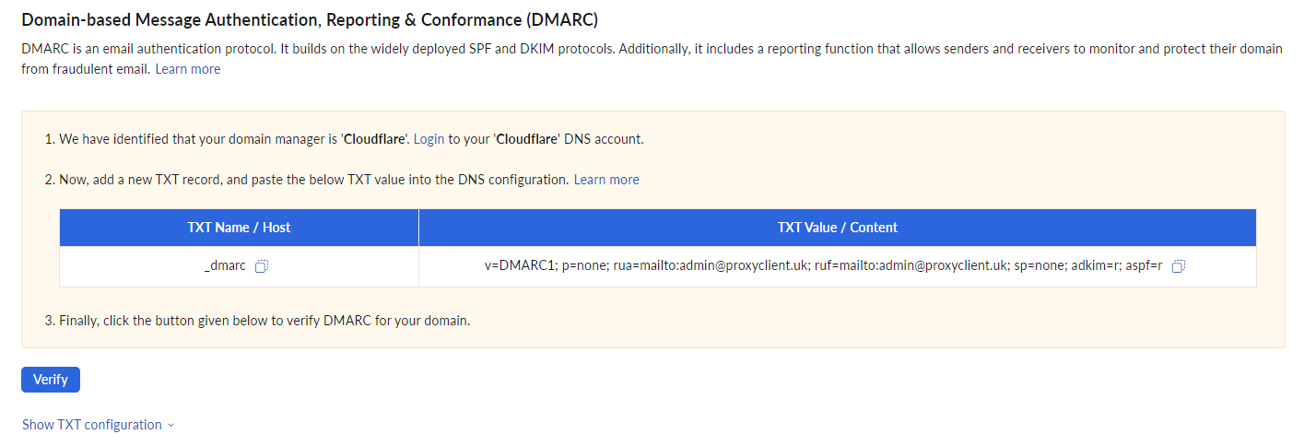Viewport: 1304px width, 446px height.
Task: Open Learn more link in DMARC description
Action: 188,69
